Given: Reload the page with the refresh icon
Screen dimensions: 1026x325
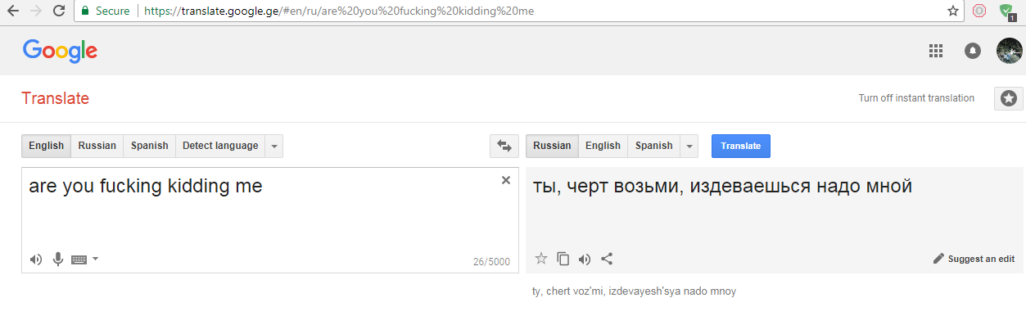Looking at the screenshot, I should point(59,11).
